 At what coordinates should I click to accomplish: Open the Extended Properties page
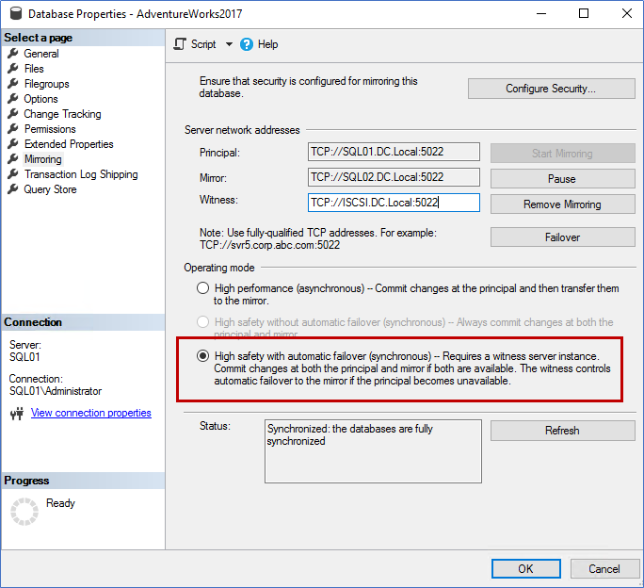click(69, 144)
